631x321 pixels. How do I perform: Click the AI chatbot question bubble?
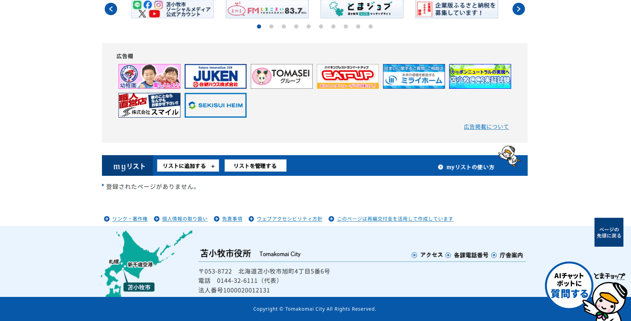(569, 285)
